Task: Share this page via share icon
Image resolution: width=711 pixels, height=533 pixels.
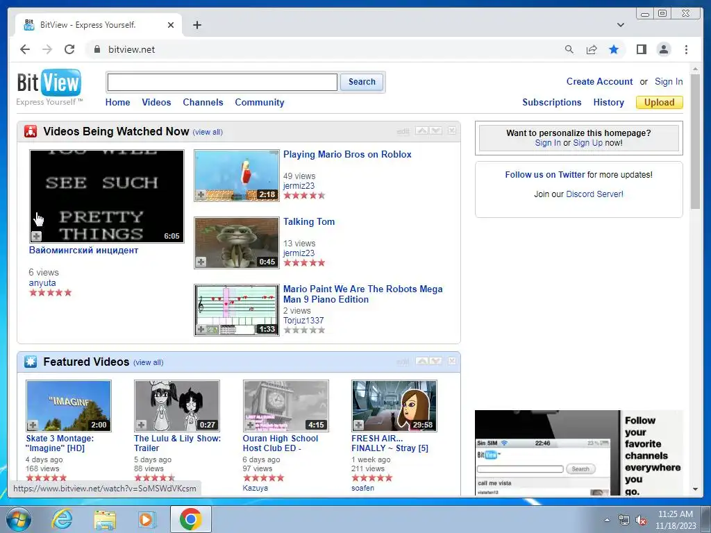Action: [x=592, y=49]
